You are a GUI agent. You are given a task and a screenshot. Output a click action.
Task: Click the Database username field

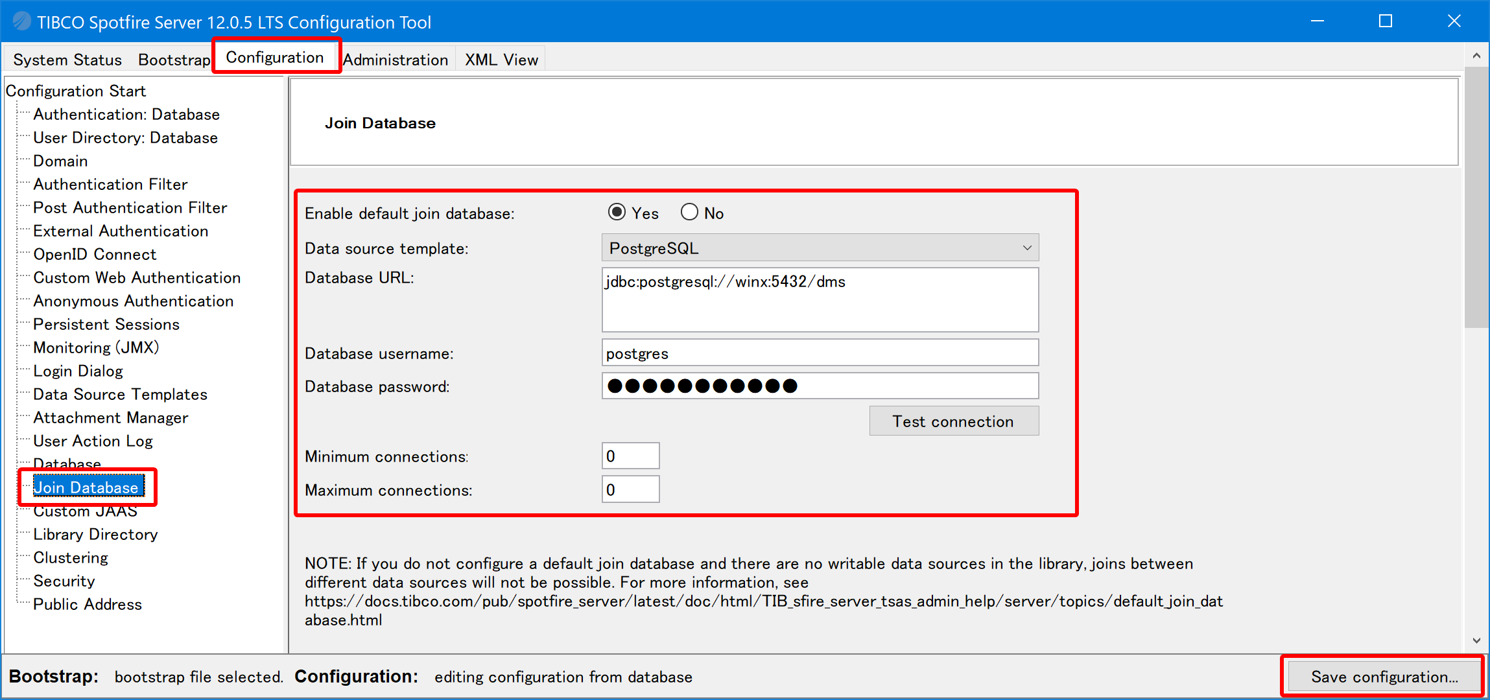pos(820,353)
